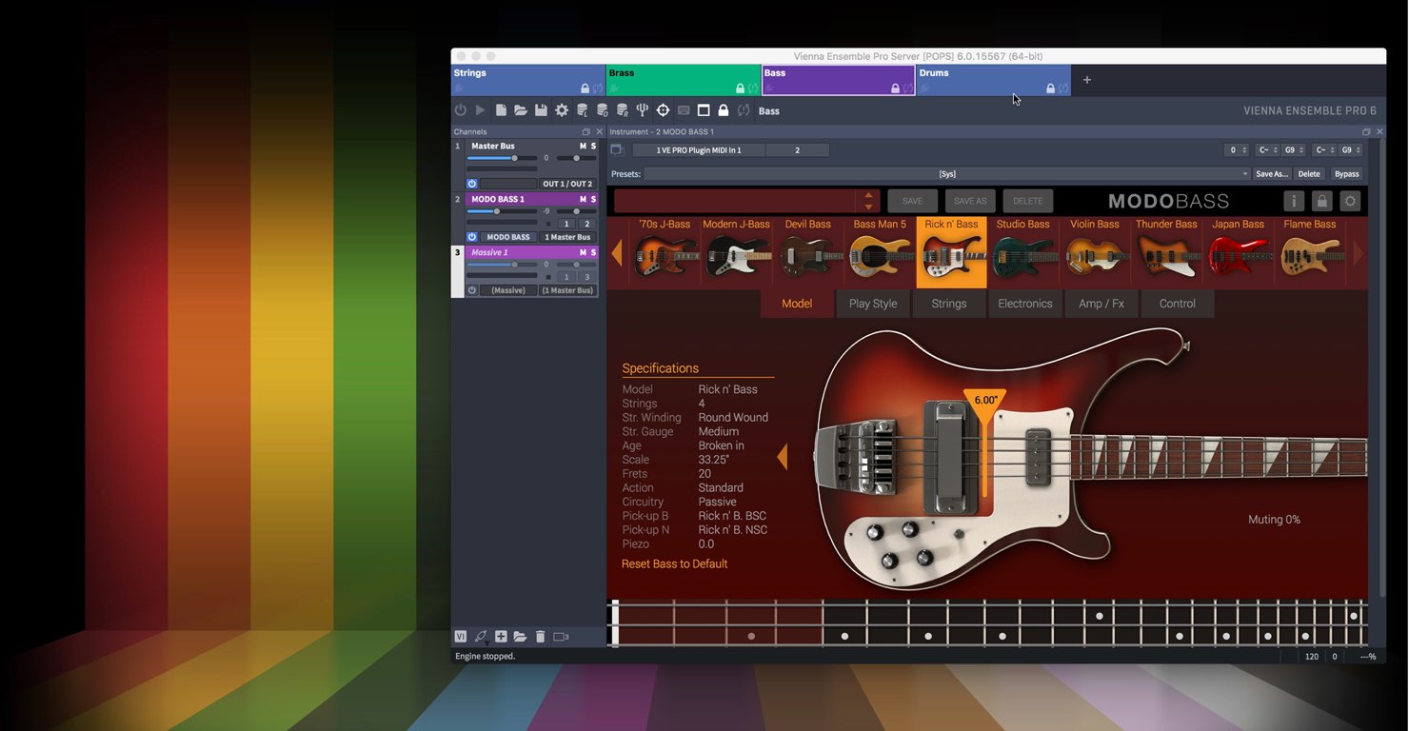Open MODO BASS settings gear icon

click(1350, 201)
